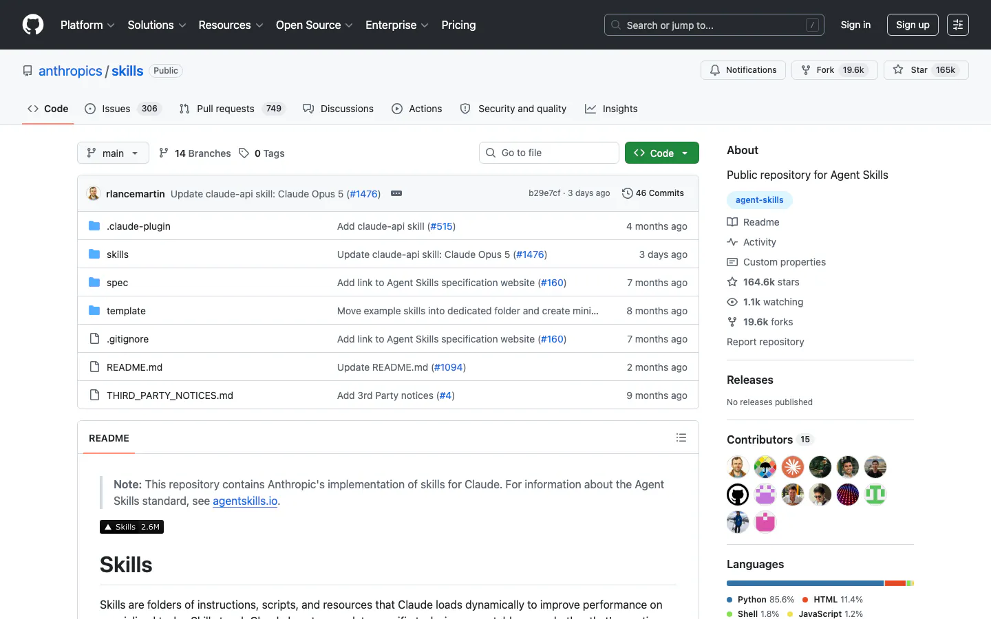991x619 pixels.
Task: Click the Sign up button
Action: [x=913, y=25]
